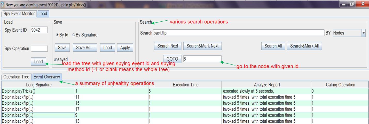This screenshot has width=369, height=124.
Task: Click the GOTO button
Action: pos(172,59)
